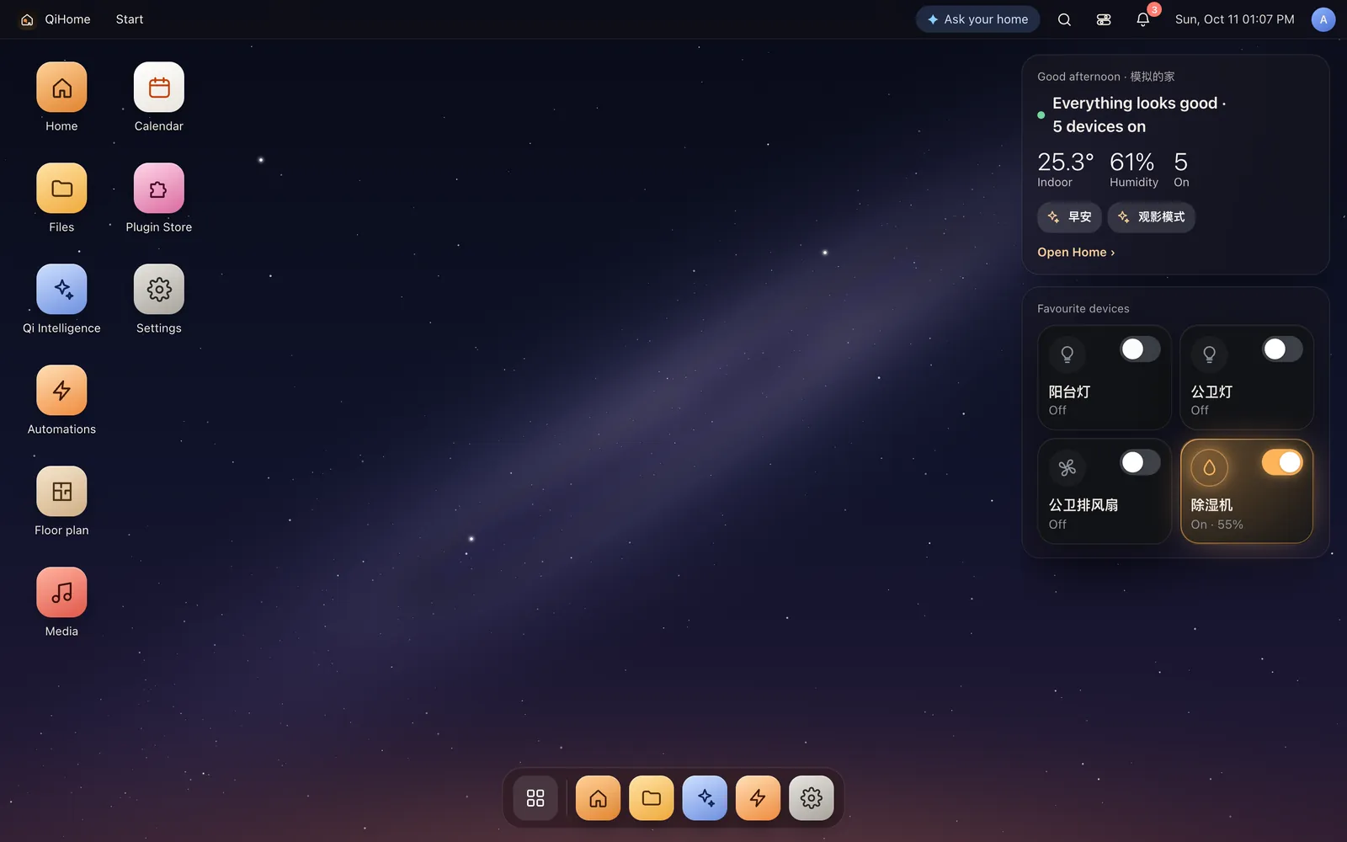Click the Automations bolt icon in dock
The height and width of the screenshot is (842, 1347).
click(758, 797)
